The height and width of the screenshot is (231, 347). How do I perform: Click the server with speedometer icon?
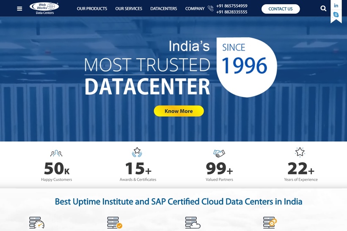[x=37, y=223]
